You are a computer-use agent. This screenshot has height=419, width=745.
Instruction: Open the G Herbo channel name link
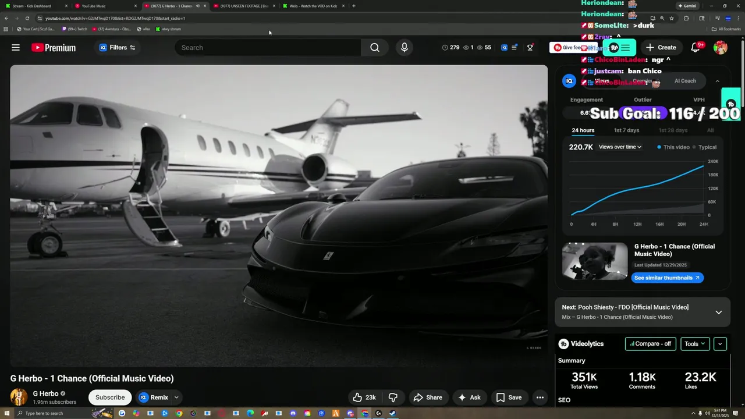45,394
